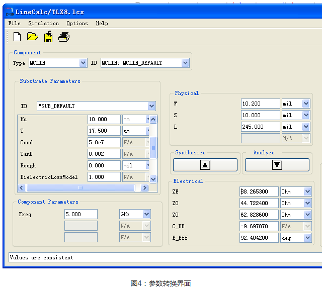Open the Freq GHz unit dropdown
Screen dimensions: 322x289
146,214
